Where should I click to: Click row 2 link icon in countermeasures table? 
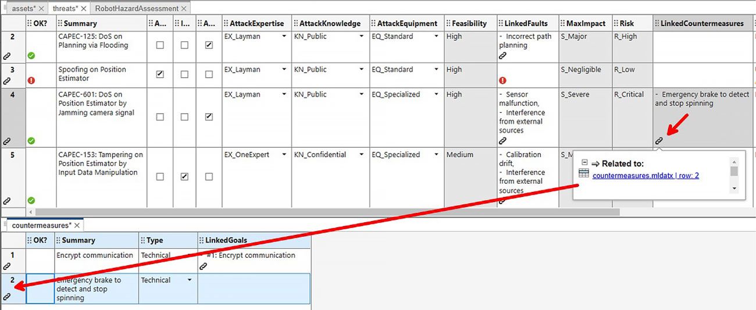7,297
